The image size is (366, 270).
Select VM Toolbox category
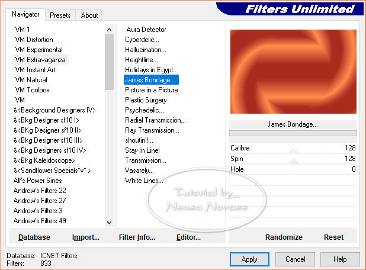point(32,90)
